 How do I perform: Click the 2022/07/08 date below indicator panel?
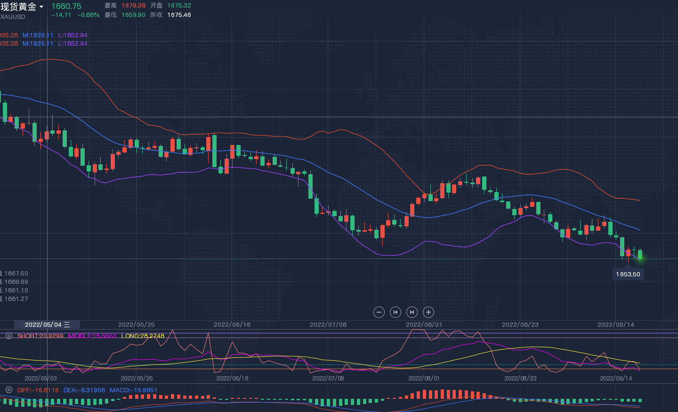coord(328,379)
